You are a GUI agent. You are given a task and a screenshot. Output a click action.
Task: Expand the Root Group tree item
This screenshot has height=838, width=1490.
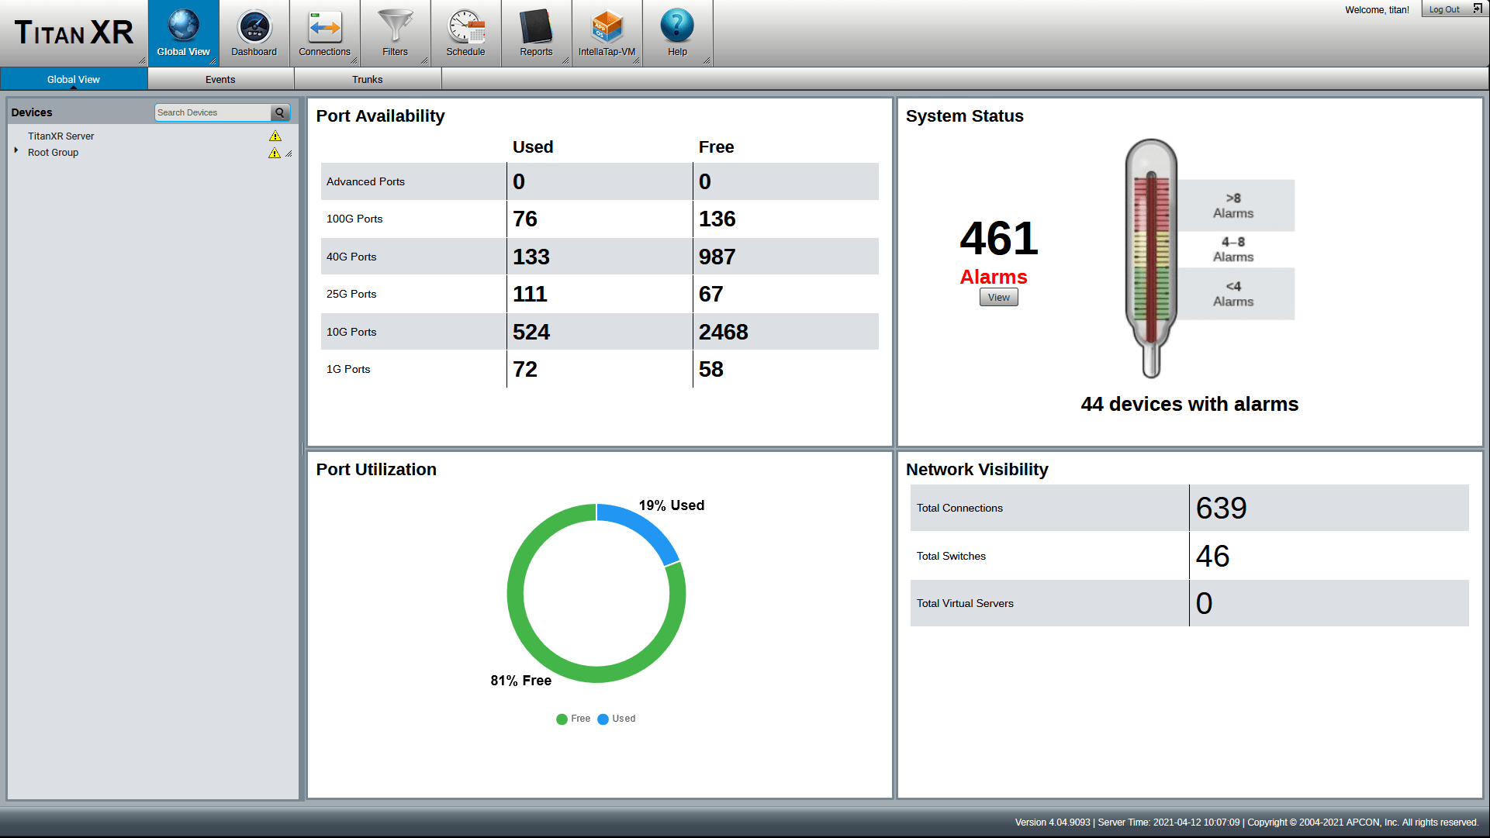pyautogui.click(x=16, y=151)
